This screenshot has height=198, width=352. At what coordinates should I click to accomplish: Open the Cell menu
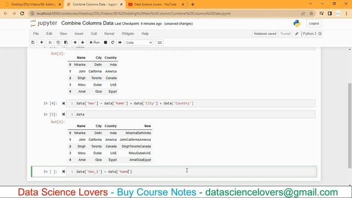click(94, 34)
